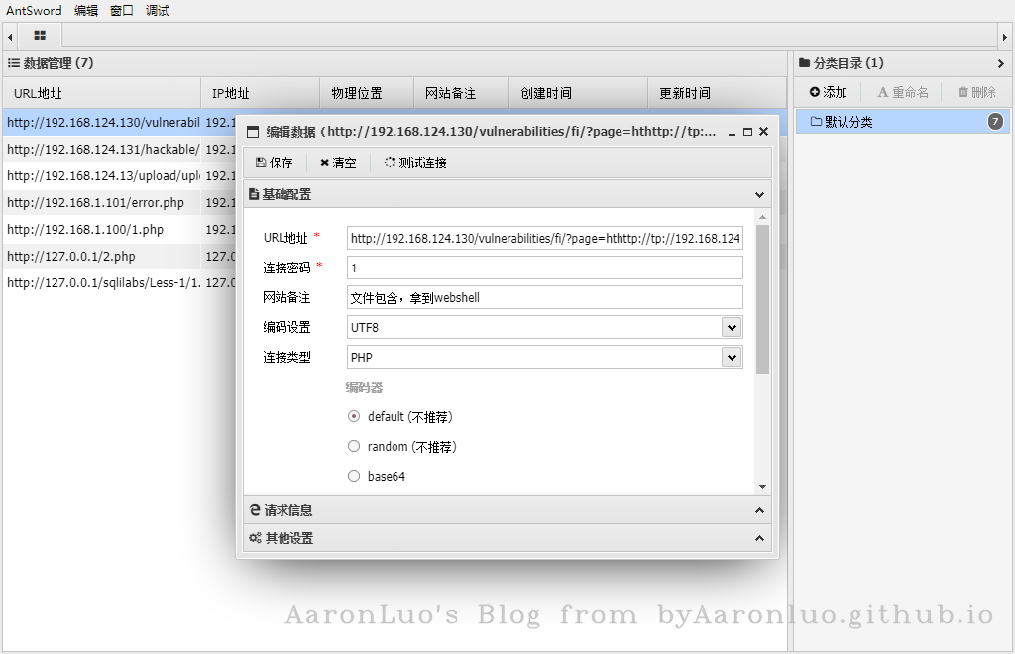Image resolution: width=1015 pixels, height=654 pixels.
Task: Click the Clear (清空) button in dialog
Action: 338,163
